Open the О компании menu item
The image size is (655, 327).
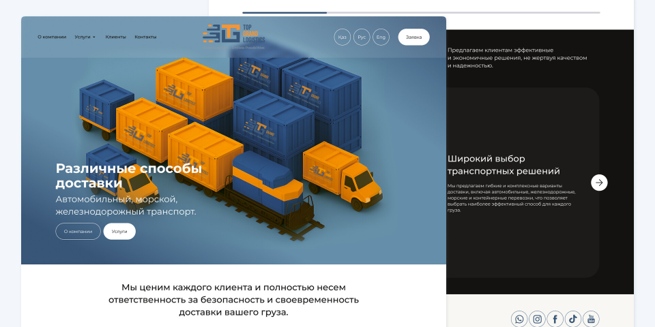(52, 37)
